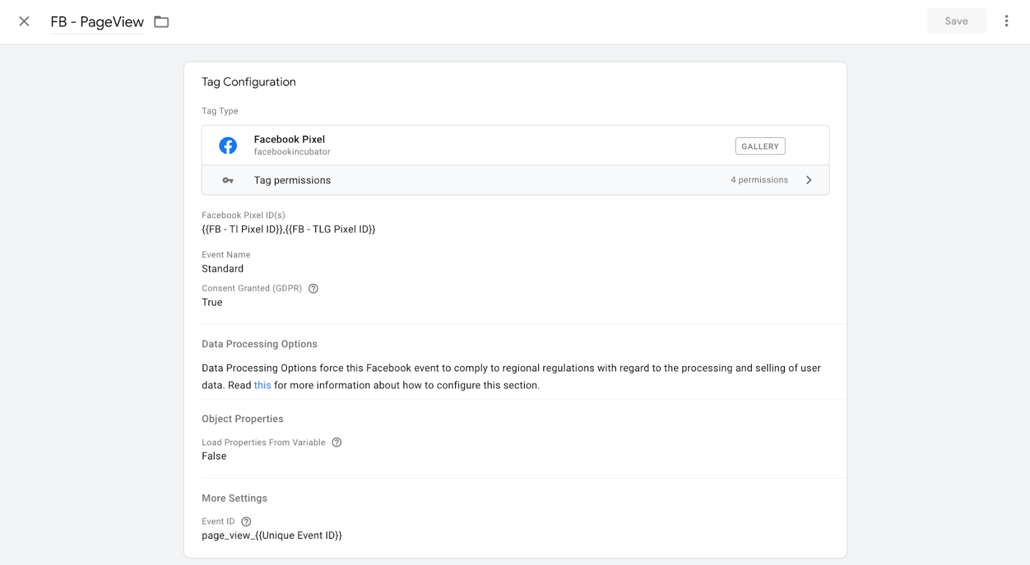1030x565 pixels.
Task: Click the Event ID value page_view_{{Unique Event ID}}
Action: click(272, 535)
